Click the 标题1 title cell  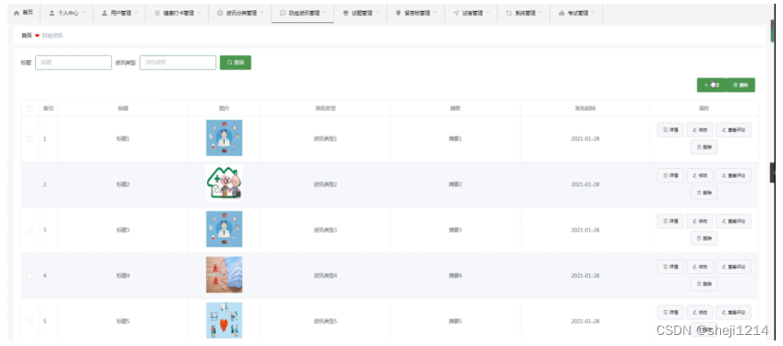(x=123, y=138)
